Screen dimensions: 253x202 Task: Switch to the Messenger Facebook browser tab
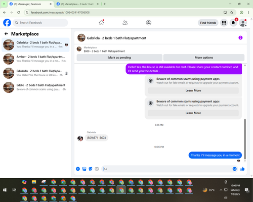[30, 4]
